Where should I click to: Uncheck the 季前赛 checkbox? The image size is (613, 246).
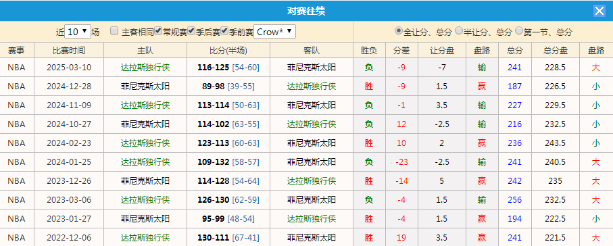click(224, 30)
